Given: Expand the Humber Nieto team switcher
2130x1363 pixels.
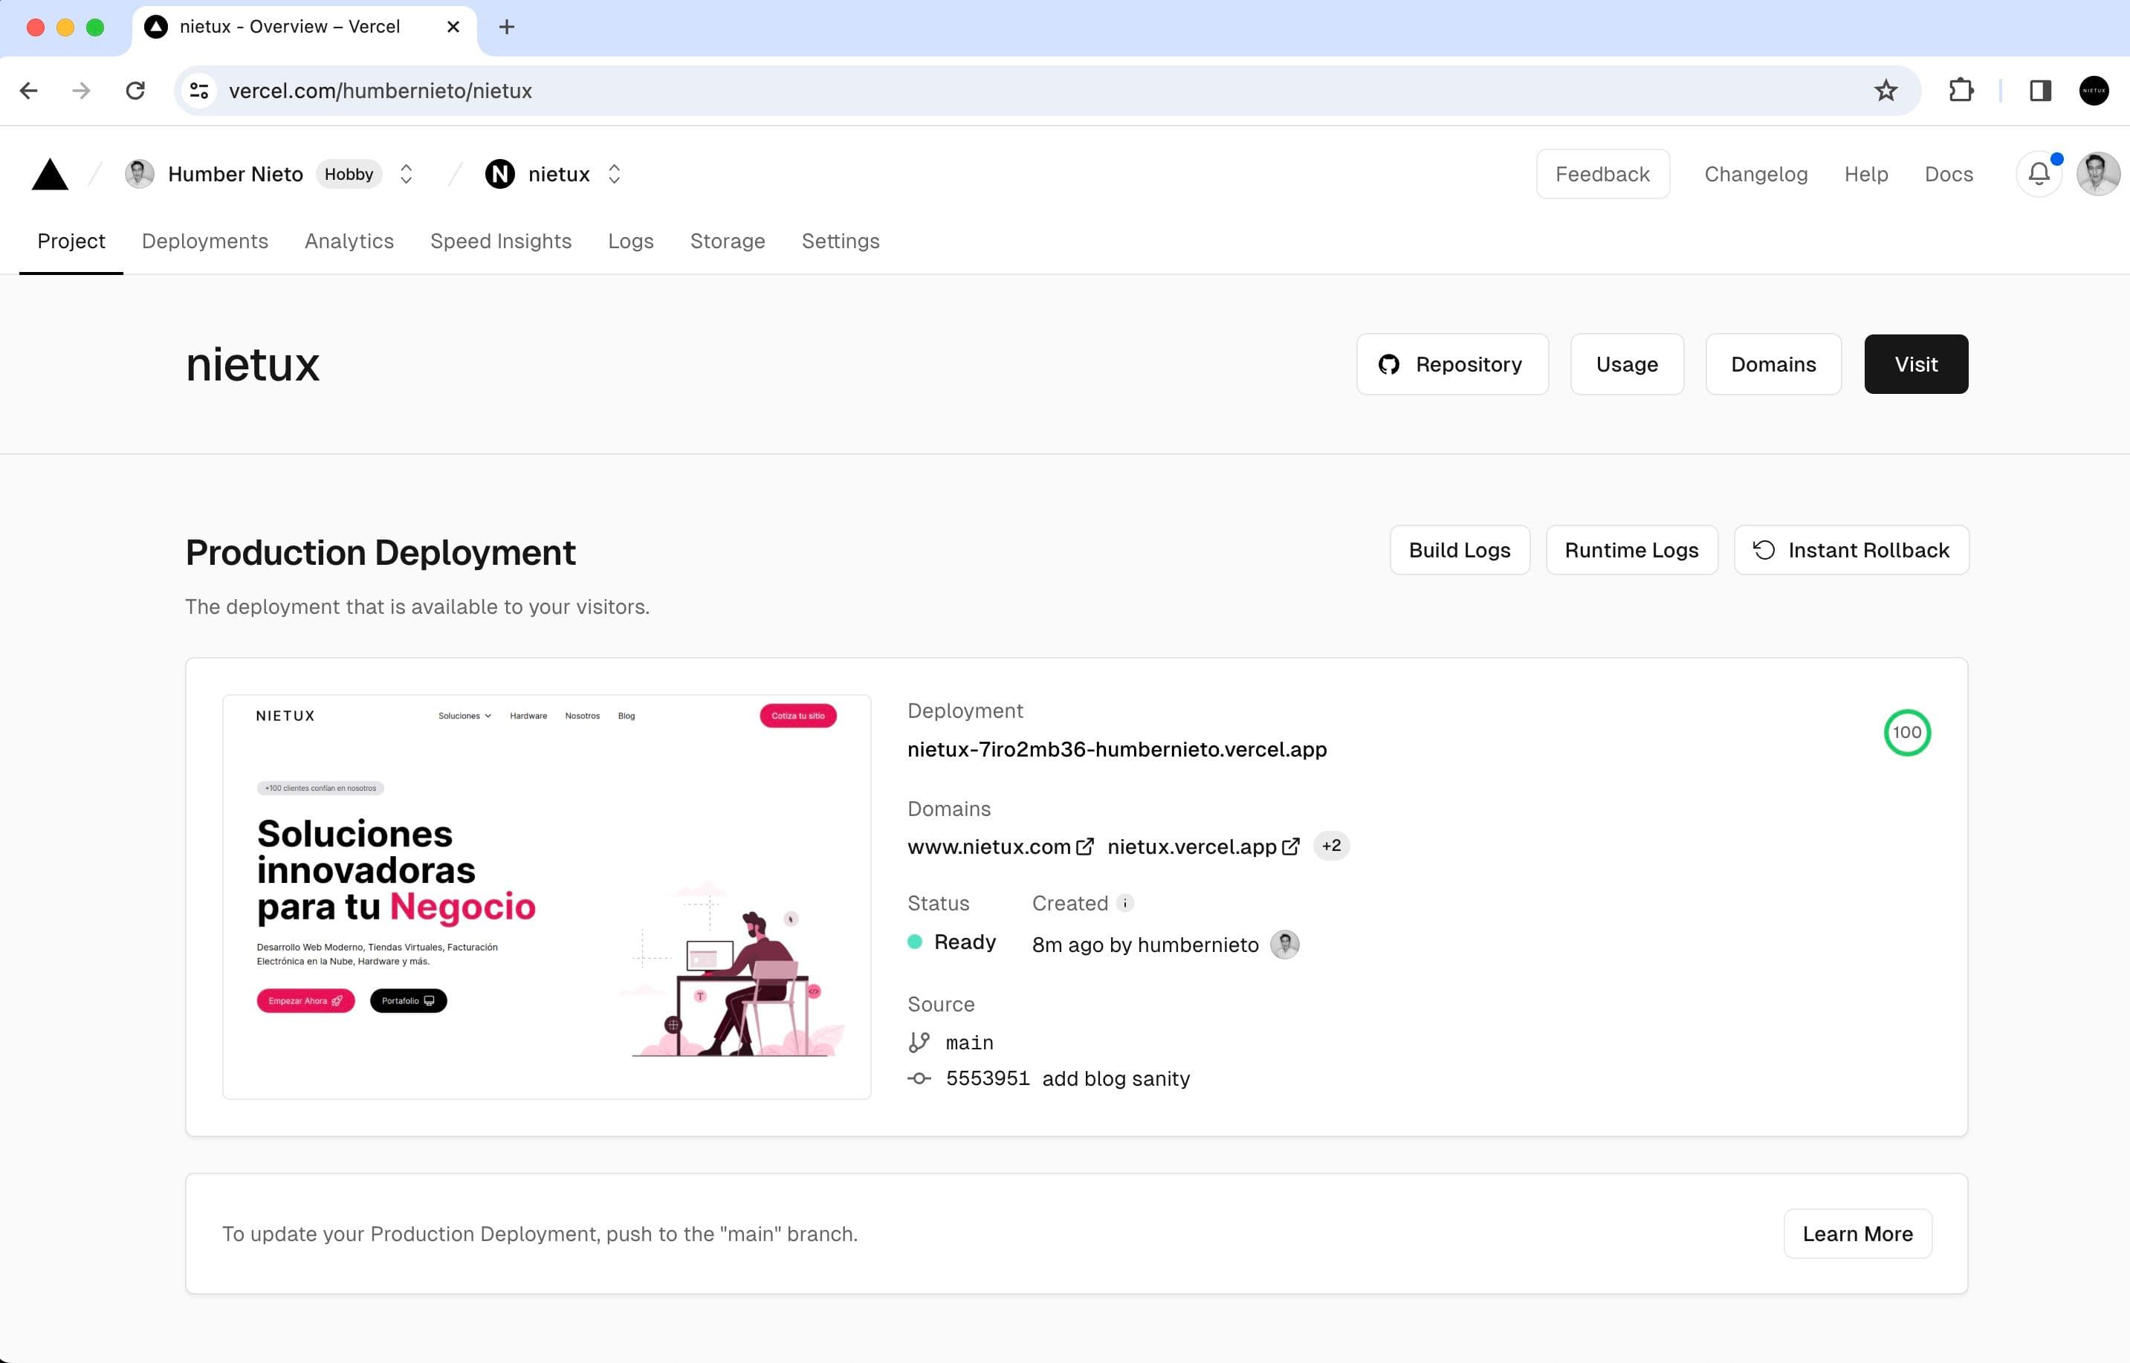Looking at the screenshot, I should tap(407, 175).
